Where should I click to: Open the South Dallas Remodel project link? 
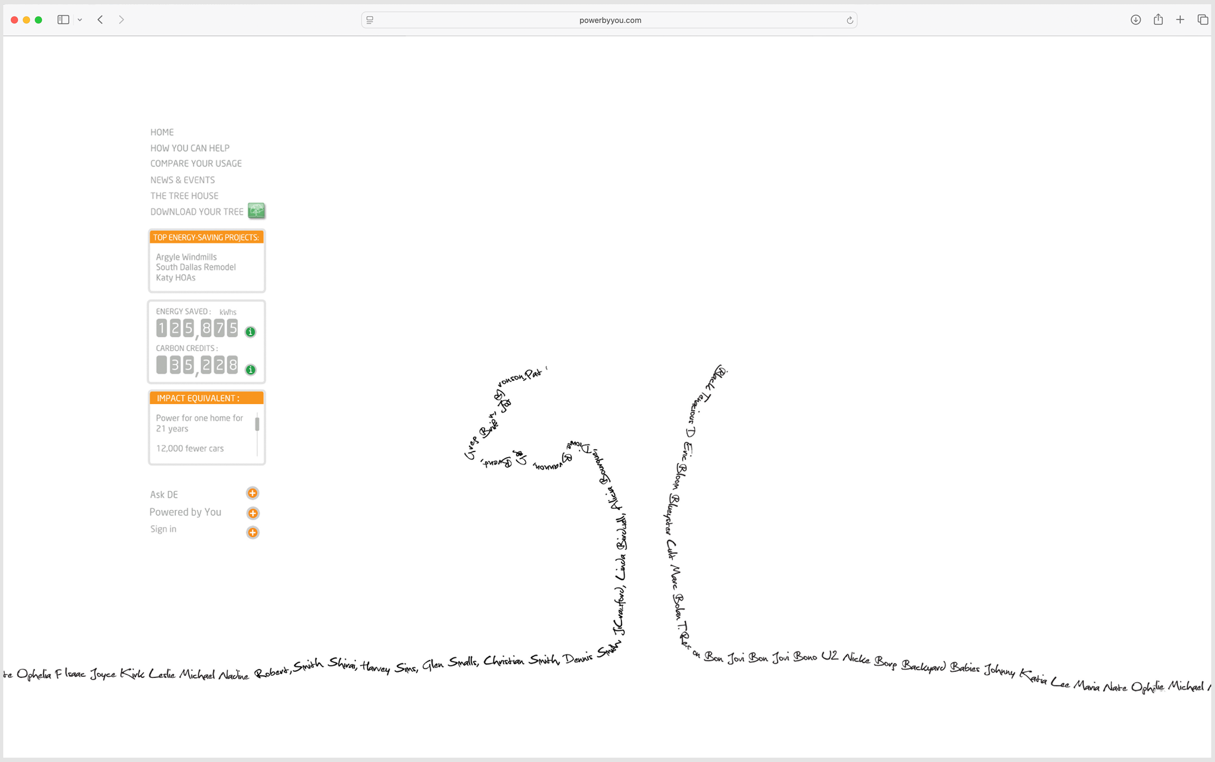[x=195, y=267]
